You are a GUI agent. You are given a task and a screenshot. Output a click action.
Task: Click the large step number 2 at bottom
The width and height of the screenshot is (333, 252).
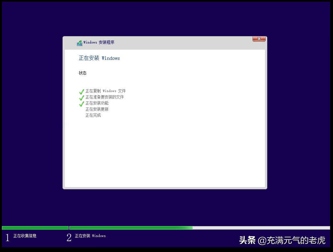pyautogui.click(x=69, y=238)
